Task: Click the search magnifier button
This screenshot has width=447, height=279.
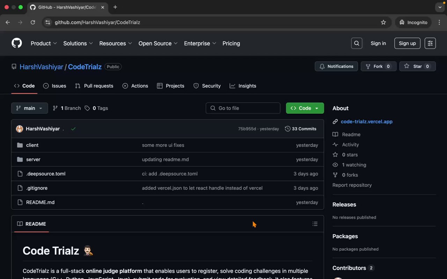Action: pos(357,43)
